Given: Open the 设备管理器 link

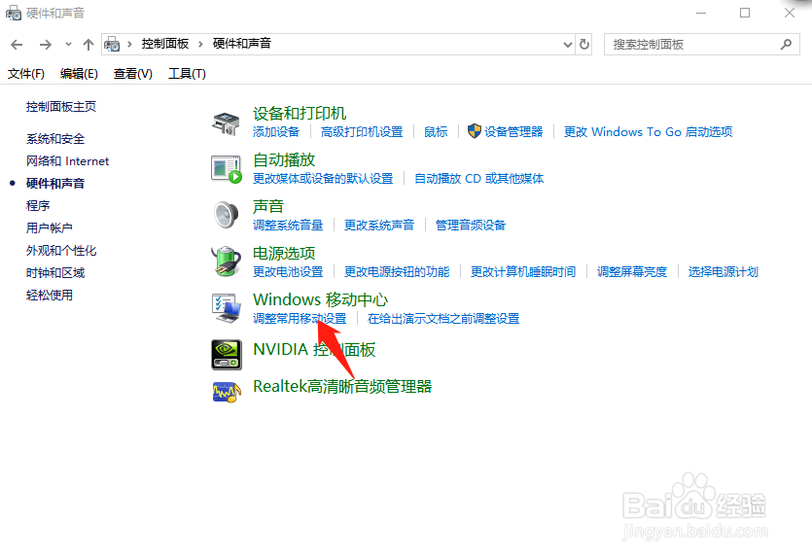Looking at the screenshot, I should [513, 132].
